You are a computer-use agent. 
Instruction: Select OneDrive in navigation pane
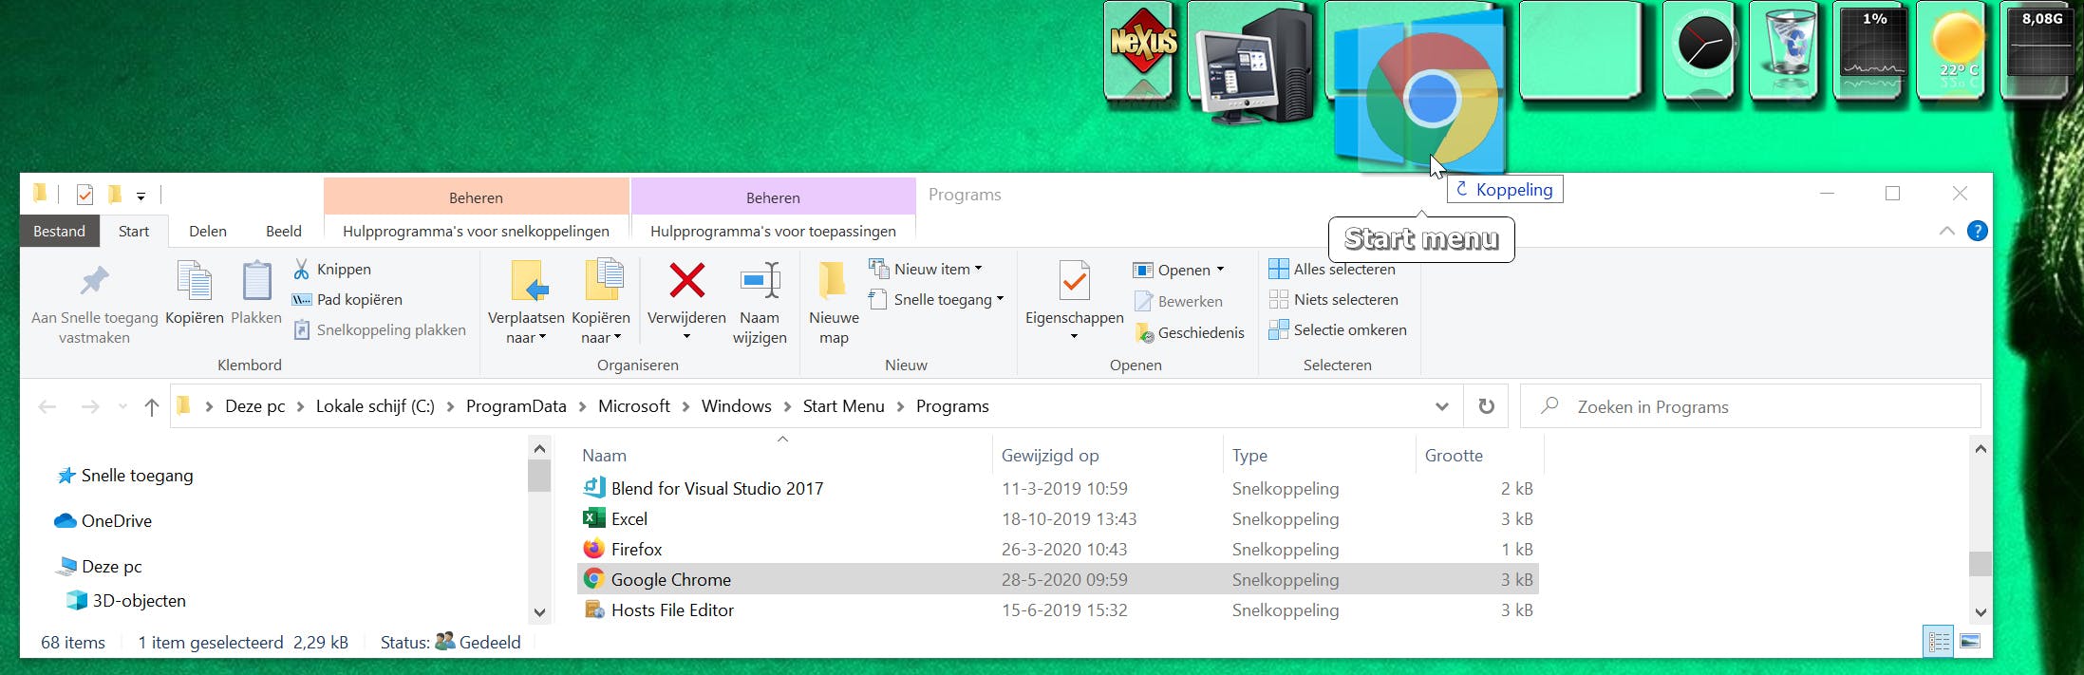tap(103, 521)
